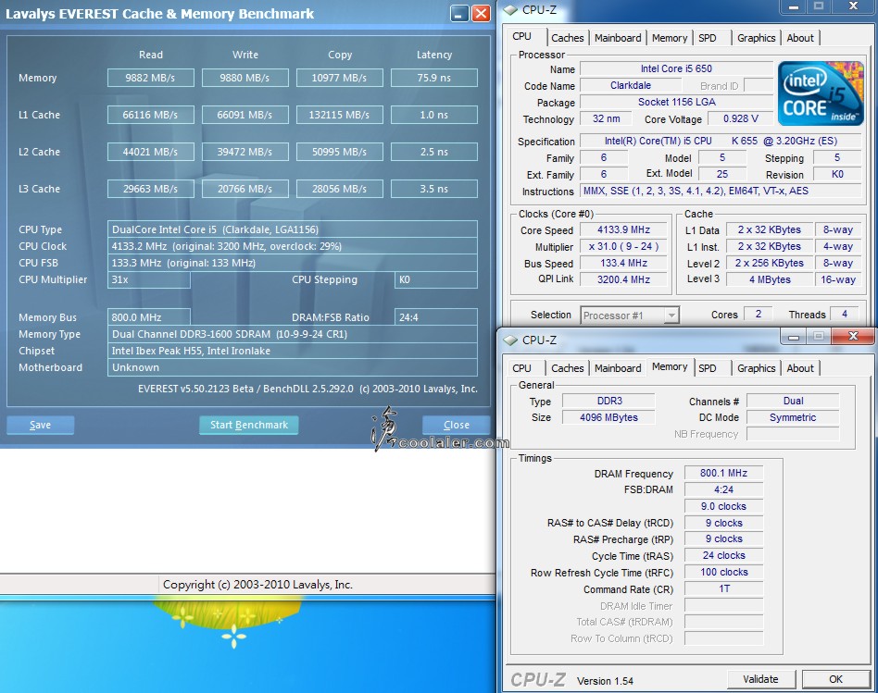The image size is (878, 693).
Task: Open Caches tab in bottom CPU-Z window
Action: (567, 368)
